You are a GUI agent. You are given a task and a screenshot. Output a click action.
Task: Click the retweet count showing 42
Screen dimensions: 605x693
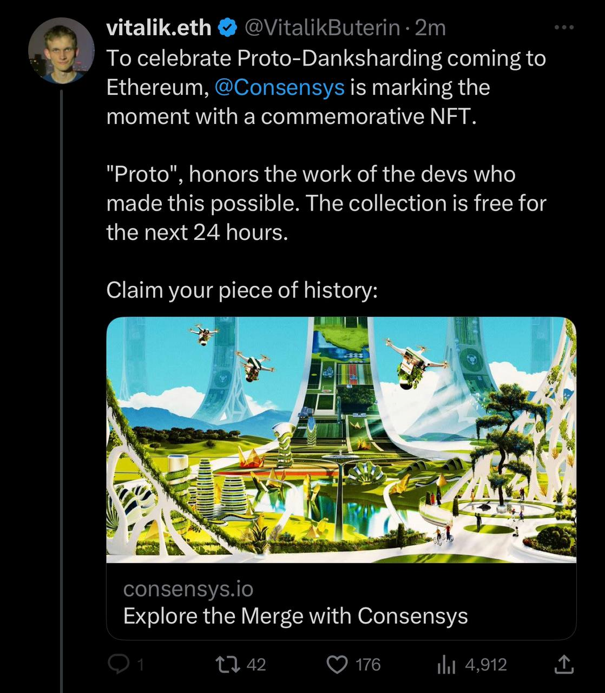coord(257,664)
